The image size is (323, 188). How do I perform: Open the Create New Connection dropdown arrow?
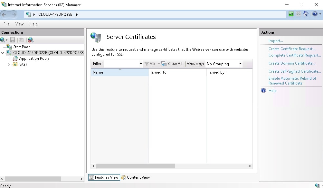coord(6,40)
